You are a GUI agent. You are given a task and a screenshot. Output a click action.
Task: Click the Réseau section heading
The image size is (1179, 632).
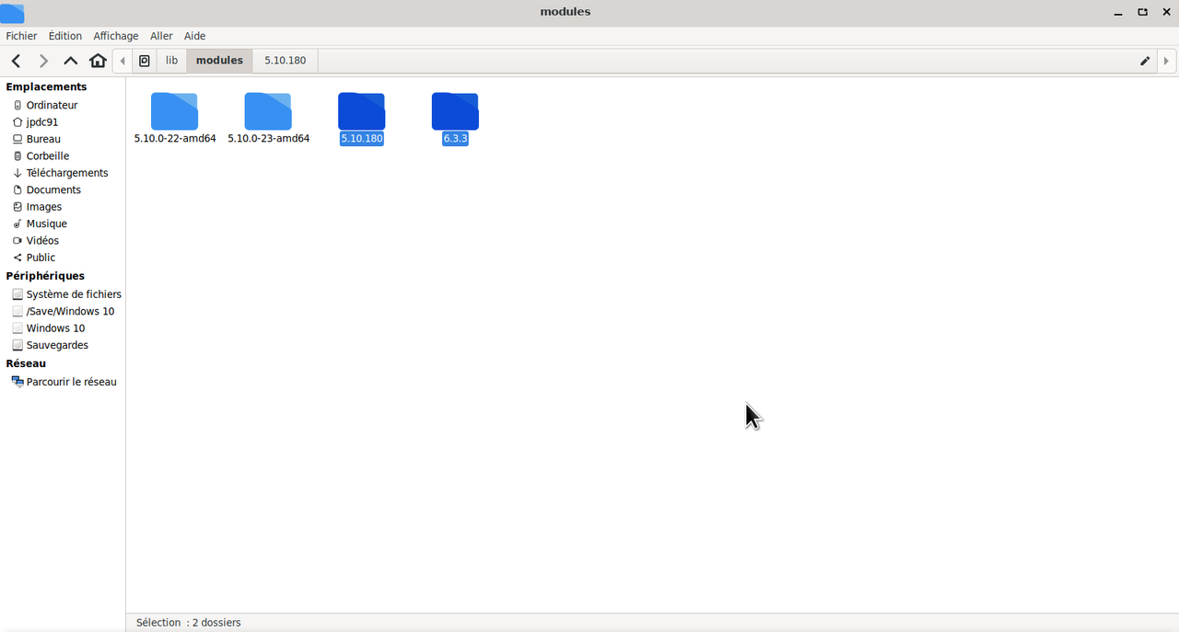(x=26, y=363)
